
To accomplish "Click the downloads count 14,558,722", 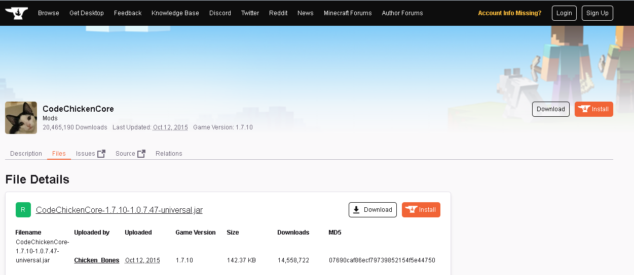I will [293, 260].
